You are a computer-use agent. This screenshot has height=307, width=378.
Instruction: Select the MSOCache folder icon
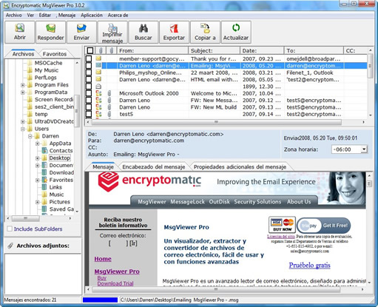point(30,63)
